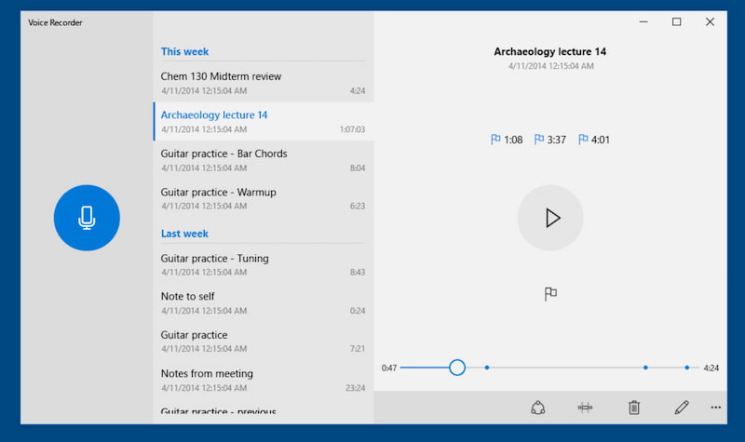The image size is (745, 442).
Task: Maximize the Voice Recorder window
Action: [677, 22]
